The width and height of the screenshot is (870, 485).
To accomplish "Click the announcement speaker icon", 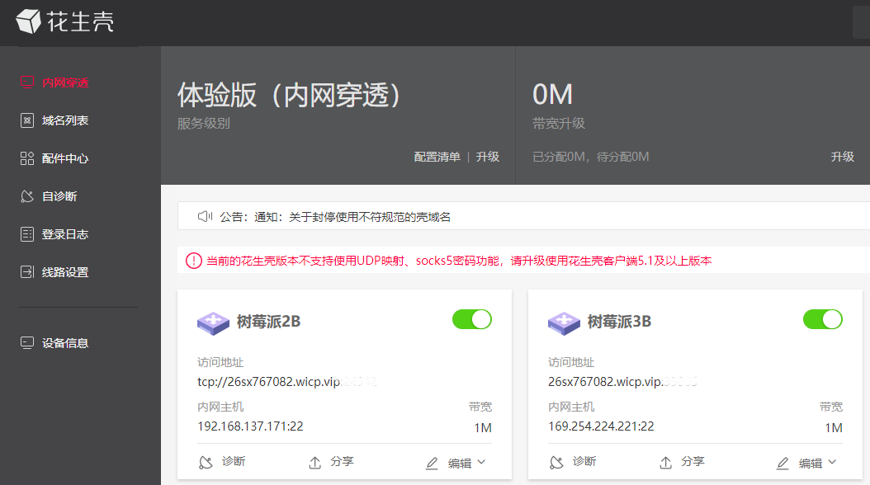I will click(x=205, y=217).
